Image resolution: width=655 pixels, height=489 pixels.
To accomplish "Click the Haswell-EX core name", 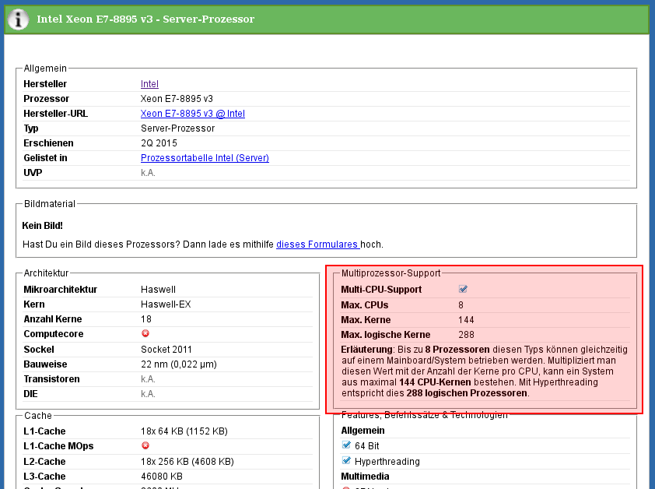I will [x=166, y=304].
